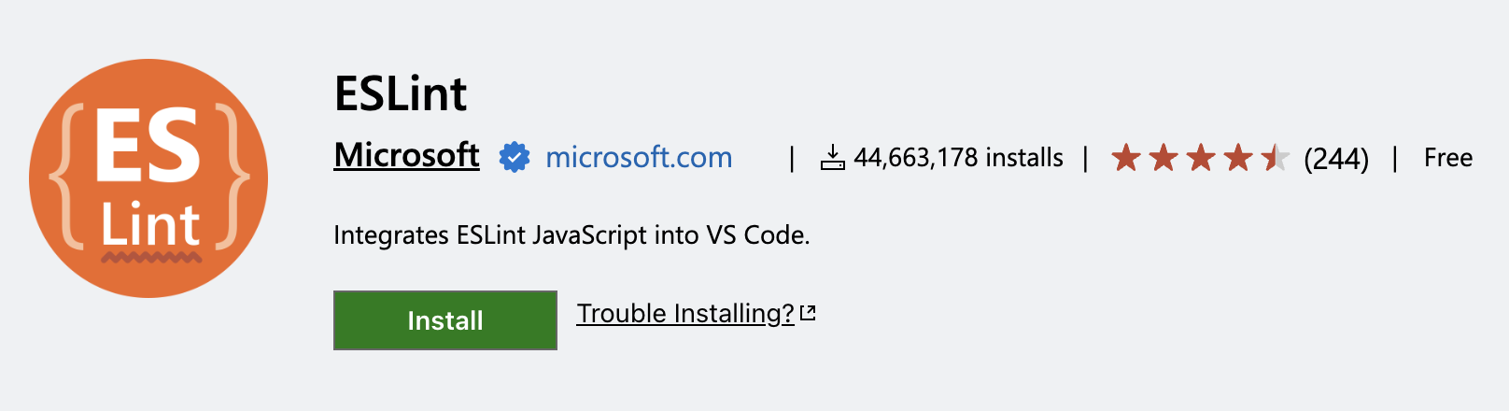Image resolution: width=1509 pixels, height=411 pixels.
Task: Select the second rating star
Action: (x=1163, y=157)
